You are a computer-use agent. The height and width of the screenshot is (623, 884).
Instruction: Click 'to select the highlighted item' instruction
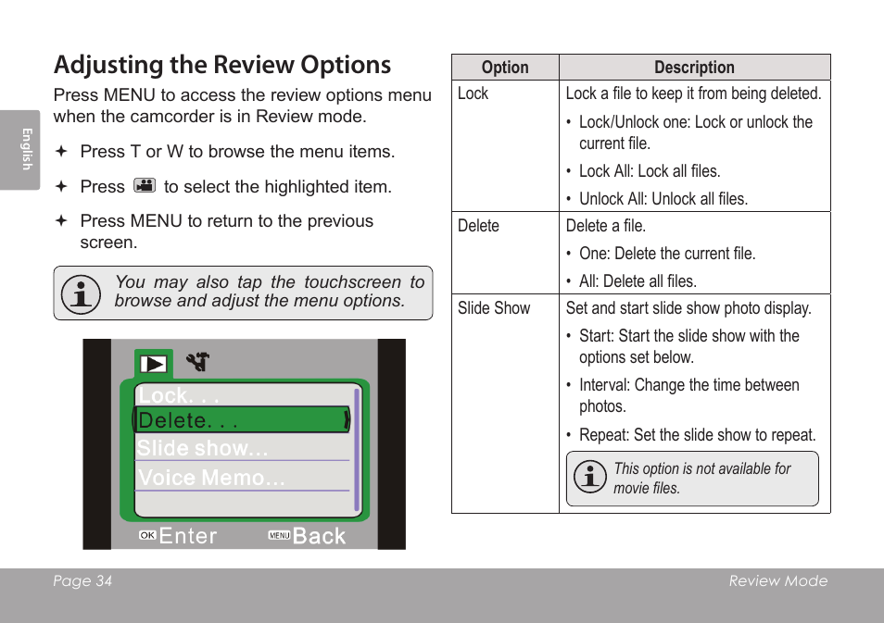(x=278, y=186)
